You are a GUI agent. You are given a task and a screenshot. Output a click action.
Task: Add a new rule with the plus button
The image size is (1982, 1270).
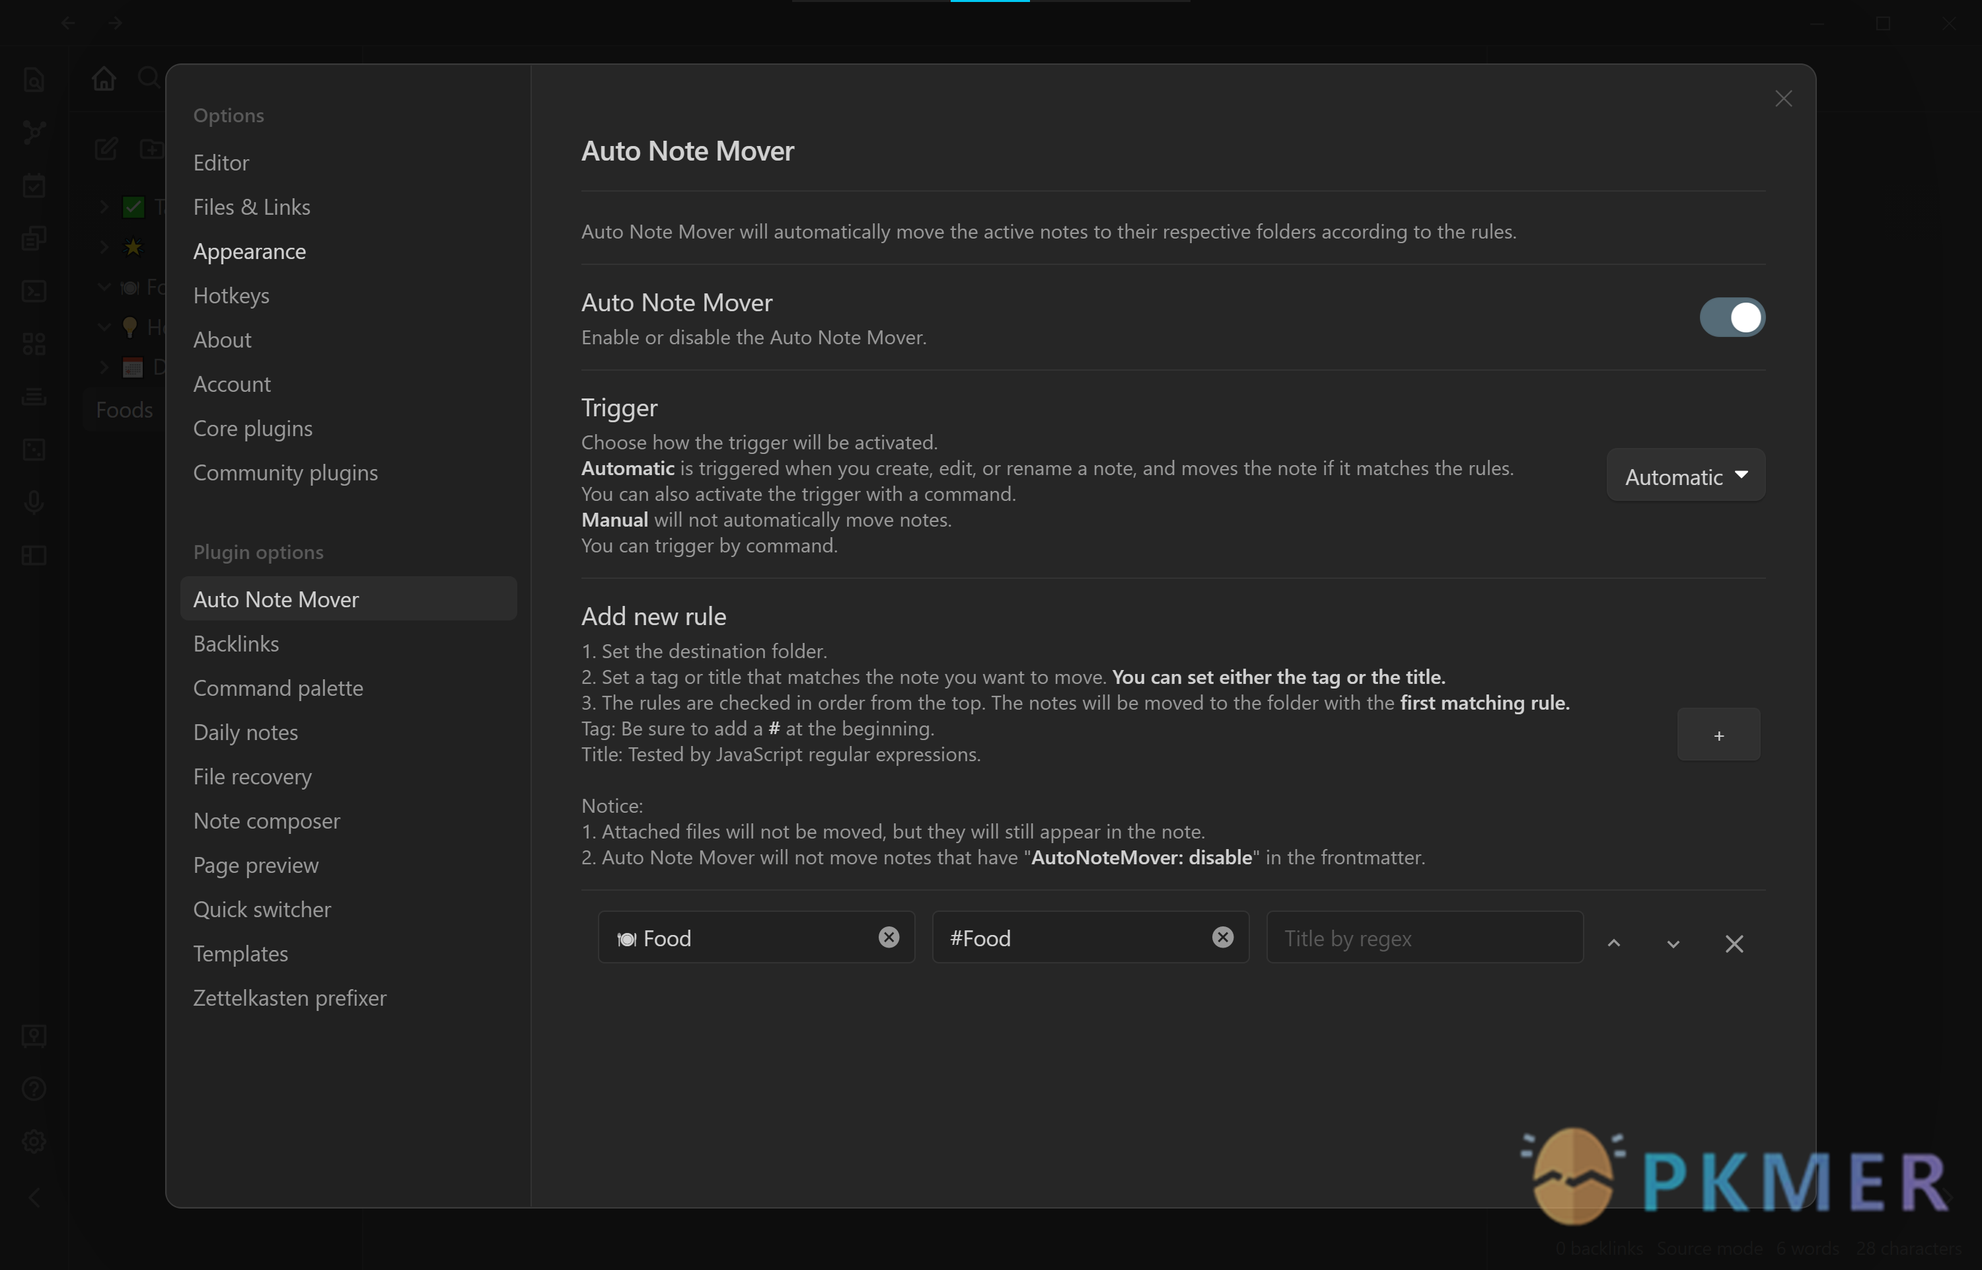pos(1718,734)
